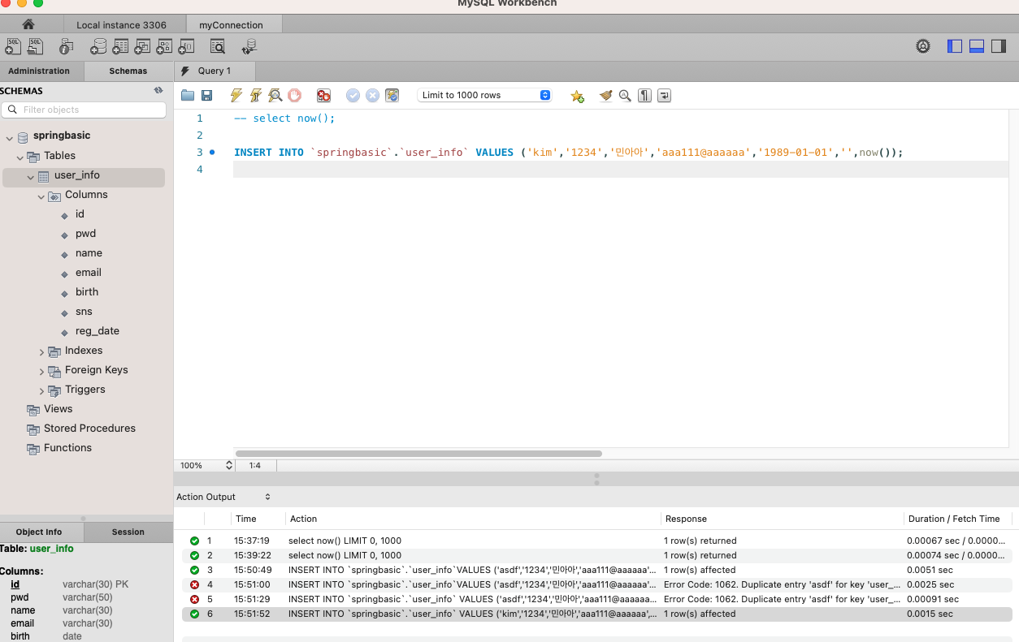
Task: Create a new schema icon
Action: 98,47
